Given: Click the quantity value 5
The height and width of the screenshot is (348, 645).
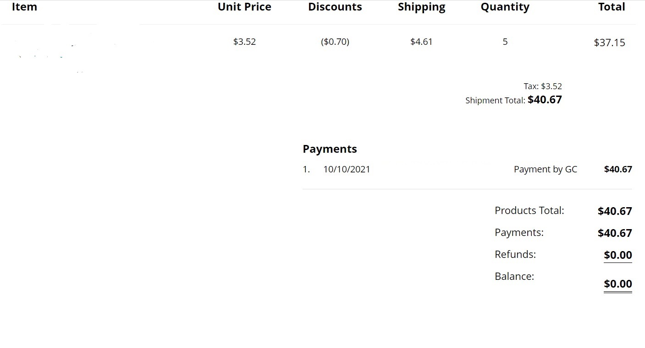Looking at the screenshot, I should [x=505, y=42].
